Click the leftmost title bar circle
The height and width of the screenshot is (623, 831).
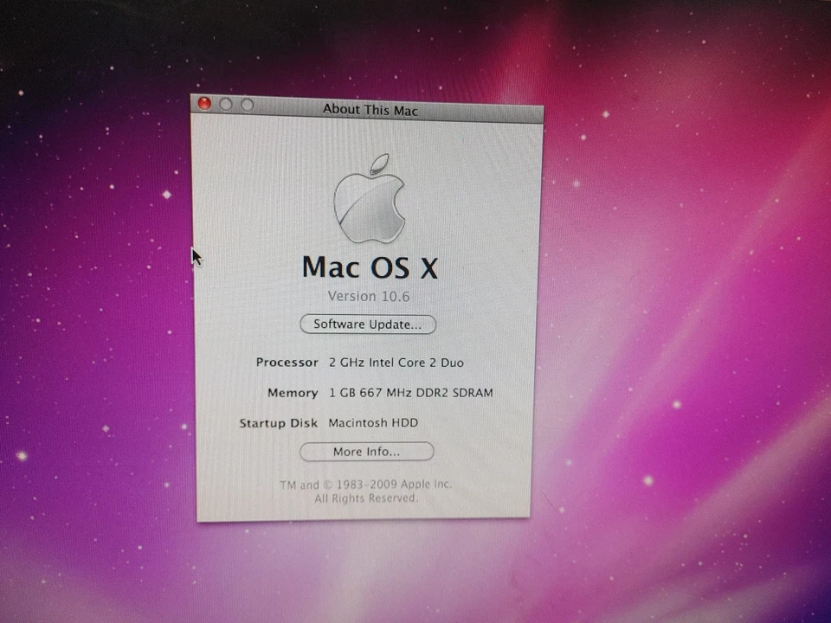point(204,103)
